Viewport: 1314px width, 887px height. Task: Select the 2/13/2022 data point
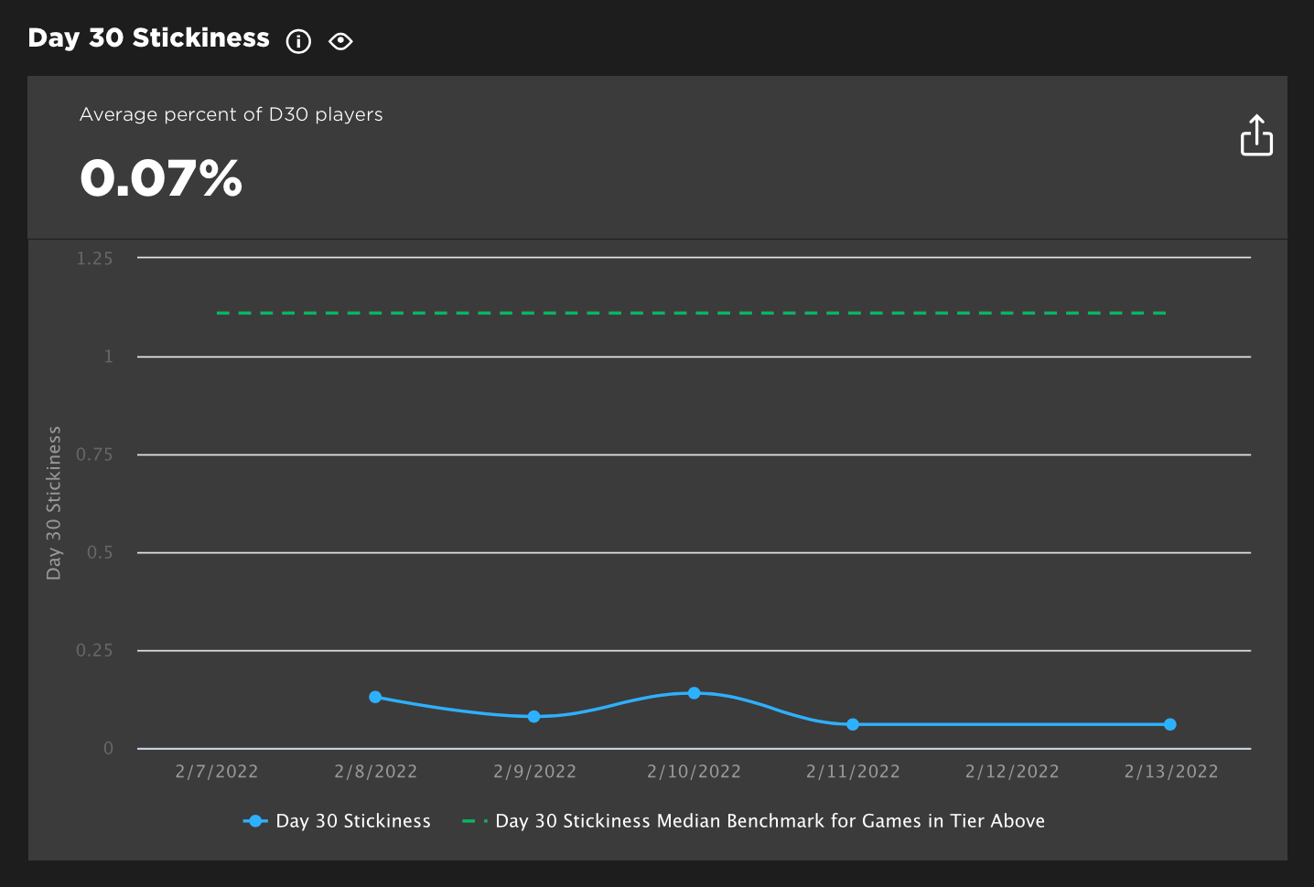1170,724
